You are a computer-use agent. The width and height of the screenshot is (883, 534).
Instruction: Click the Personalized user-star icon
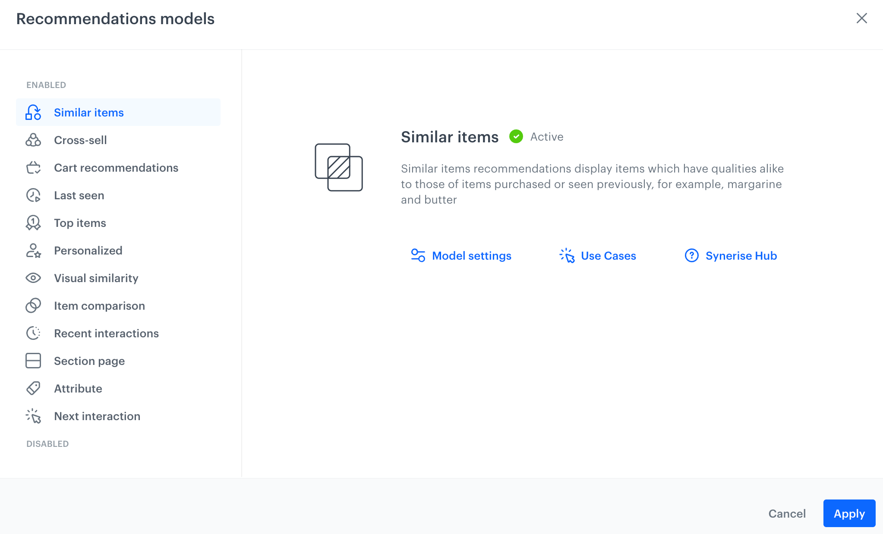point(33,250)
